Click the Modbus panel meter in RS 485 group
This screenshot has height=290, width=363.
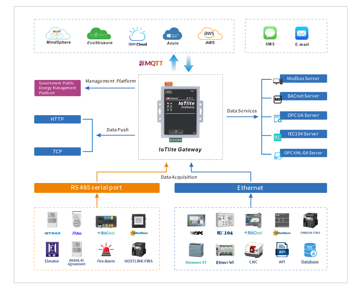pyautogui.click(x=139, y=221)
